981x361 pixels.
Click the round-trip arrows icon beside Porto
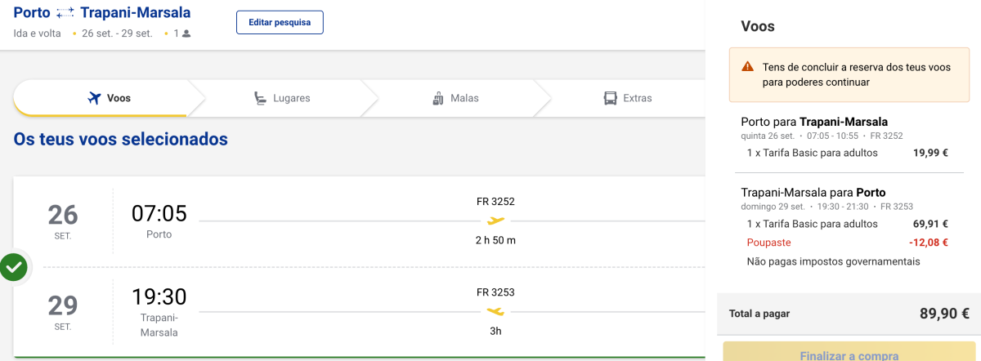65,13
